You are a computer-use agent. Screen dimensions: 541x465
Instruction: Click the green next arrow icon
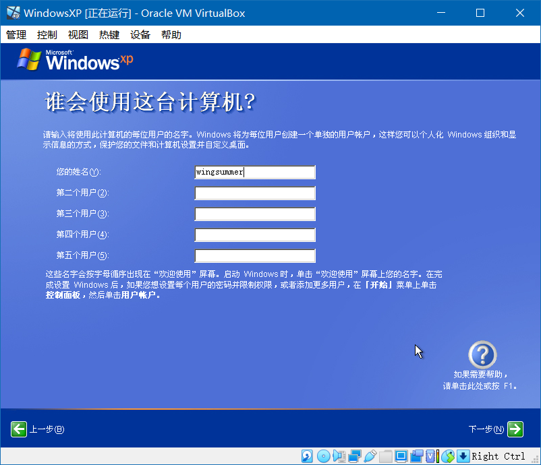pos(515,429)
